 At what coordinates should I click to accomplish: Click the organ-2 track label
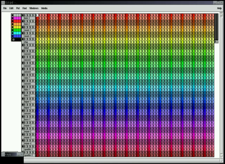point(28,132)
